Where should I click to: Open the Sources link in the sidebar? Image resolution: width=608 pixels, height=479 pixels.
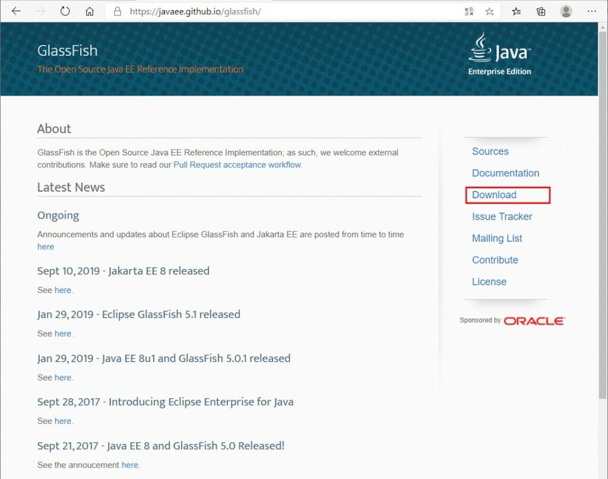490,151
